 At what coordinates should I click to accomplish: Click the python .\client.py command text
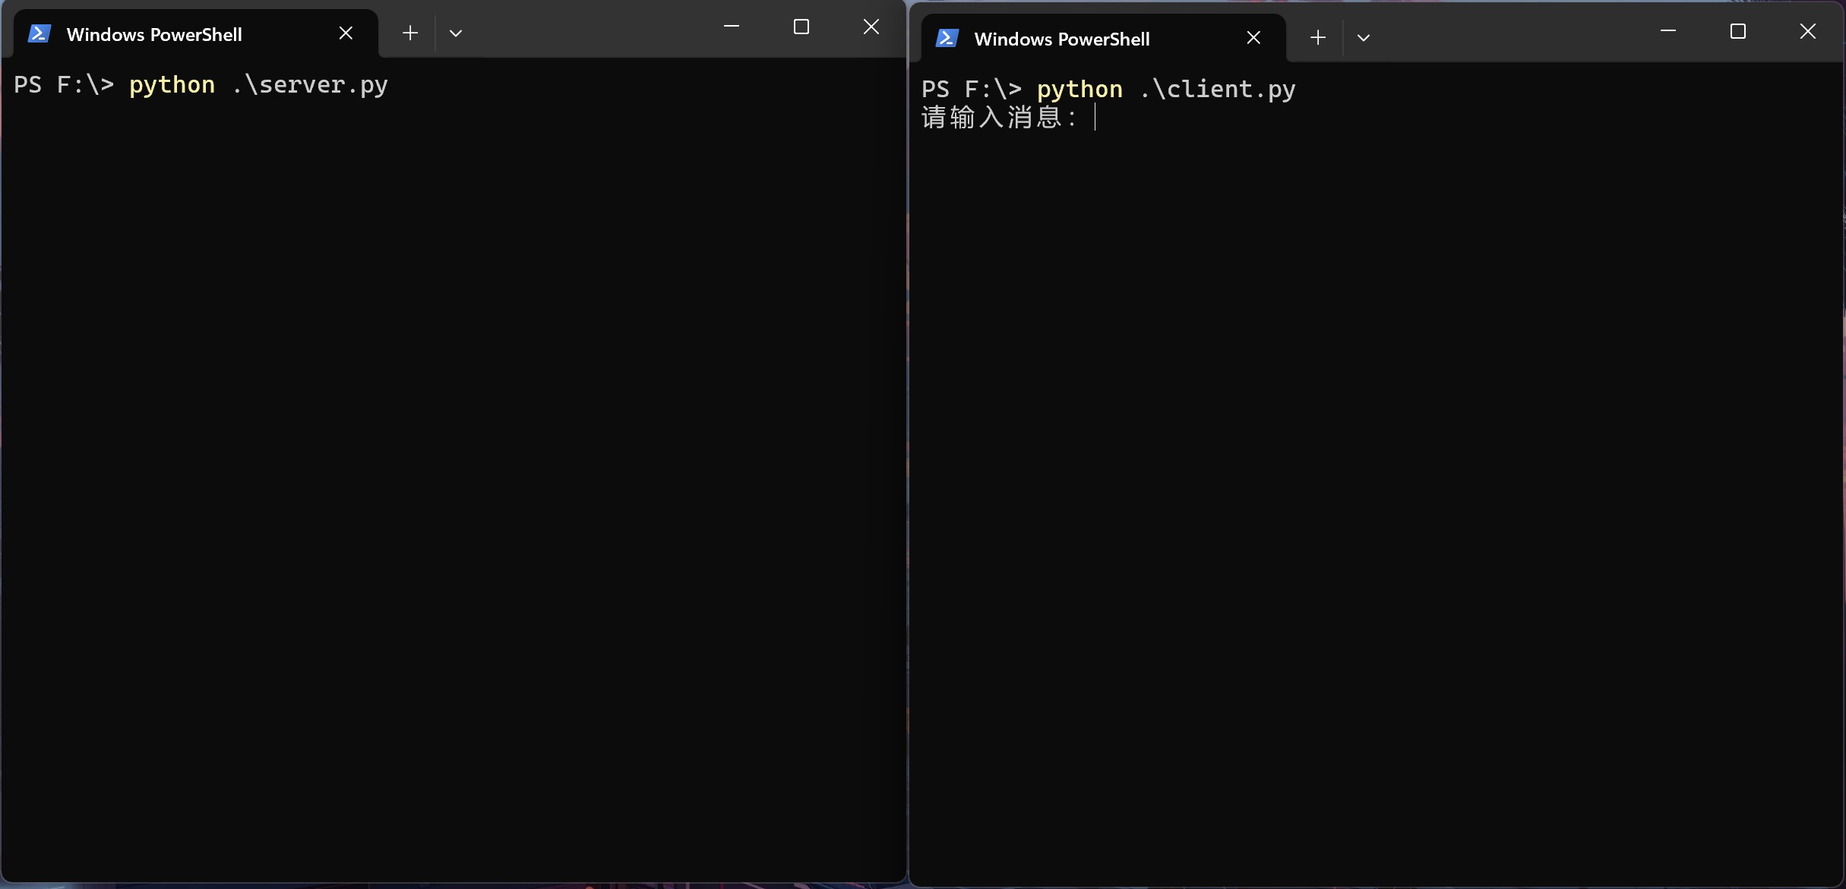1166,90
